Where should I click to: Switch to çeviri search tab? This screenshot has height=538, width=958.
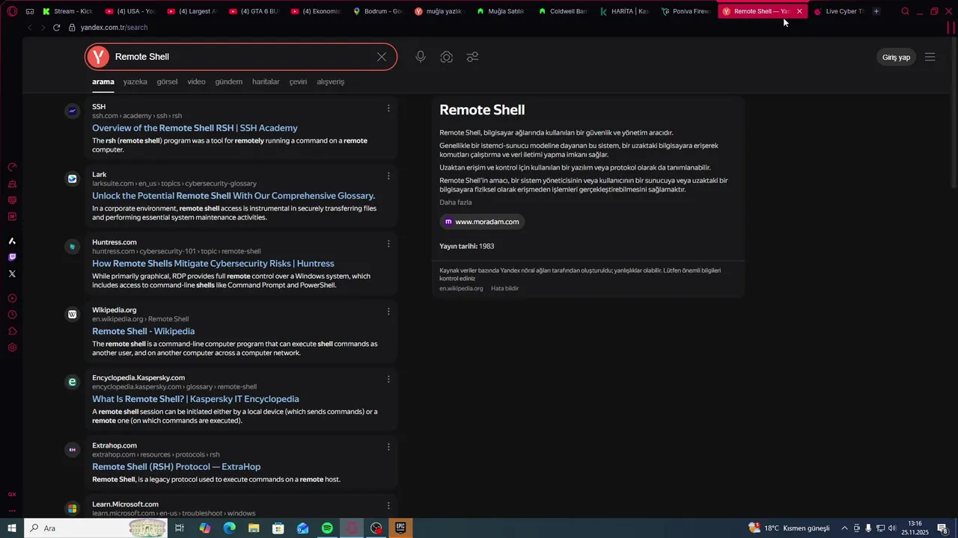point(298,81)
